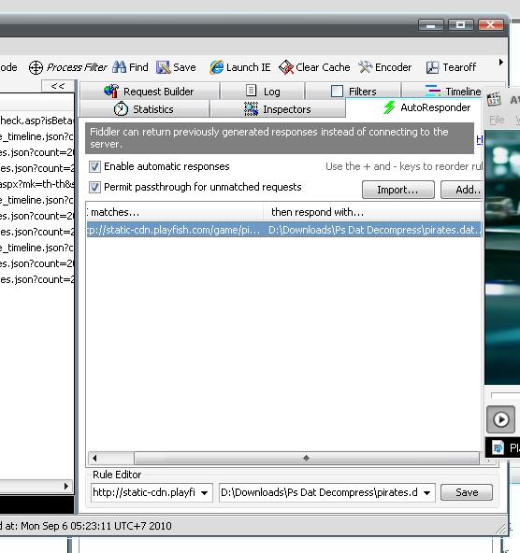Launch IE from the toolbar
520x553 pixels.
(x=216, y=67)
